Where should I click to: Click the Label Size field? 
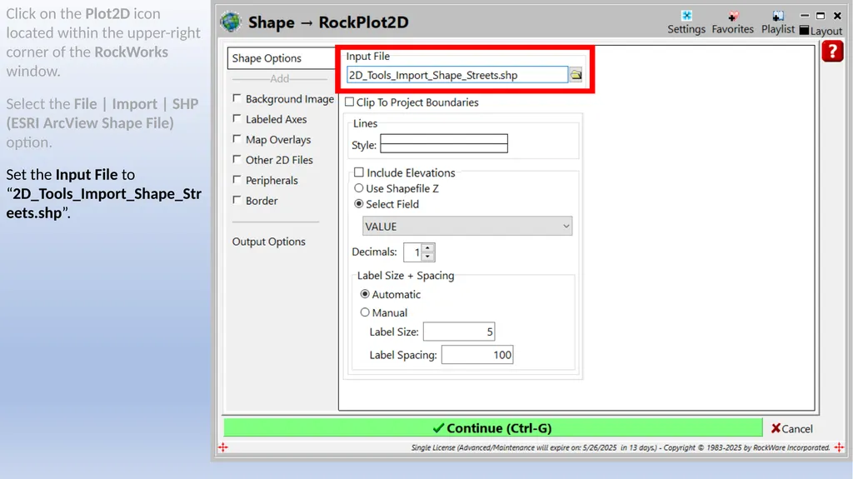pos(459,332)
